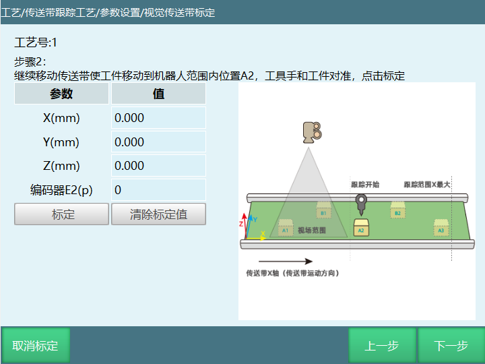Click the A1 workpiece box in diagram
Viewport: 485px width, 364px height.
(286, 228)
